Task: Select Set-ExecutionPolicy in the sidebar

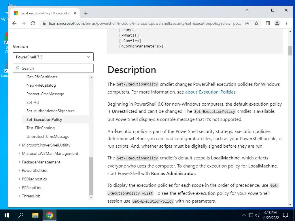Action: 44,119
